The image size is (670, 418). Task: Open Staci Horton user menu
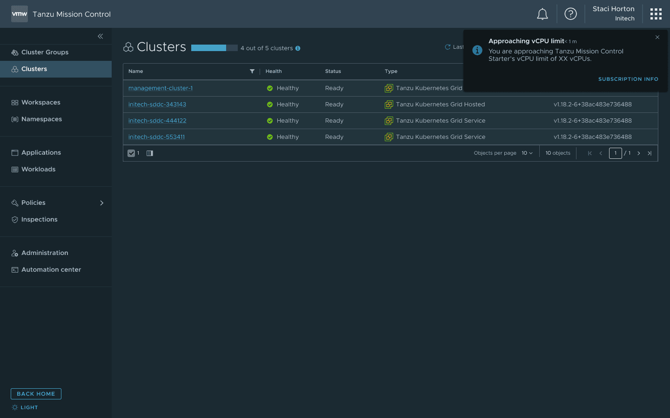tap(613, 13)
